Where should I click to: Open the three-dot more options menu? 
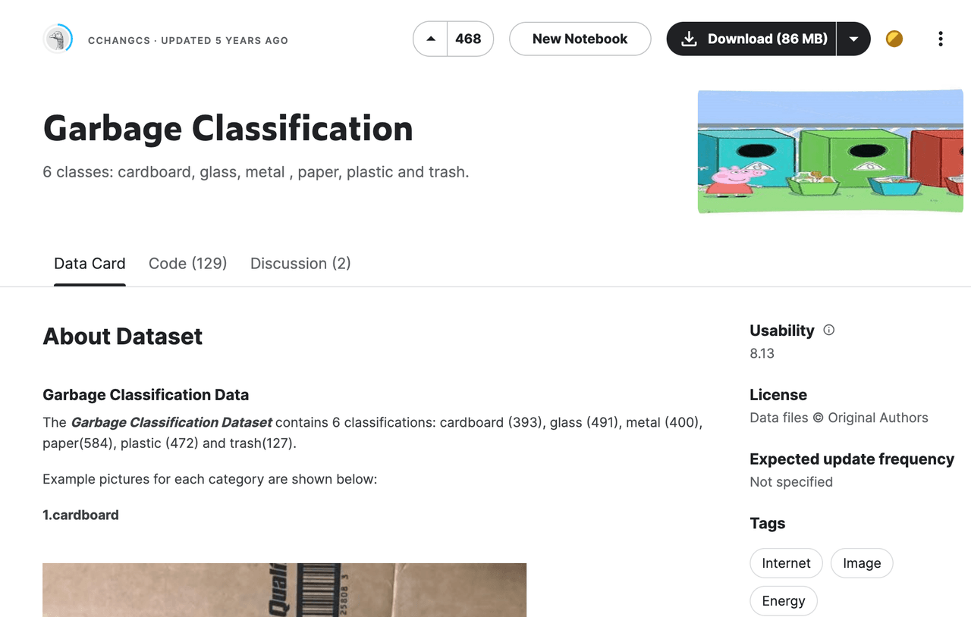click(941, 39)
